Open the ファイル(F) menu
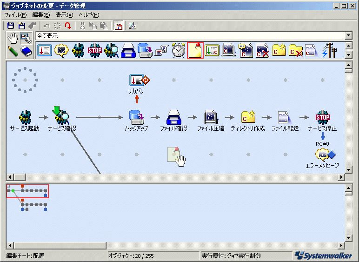 pyautogui.click(x=15, y=15)
